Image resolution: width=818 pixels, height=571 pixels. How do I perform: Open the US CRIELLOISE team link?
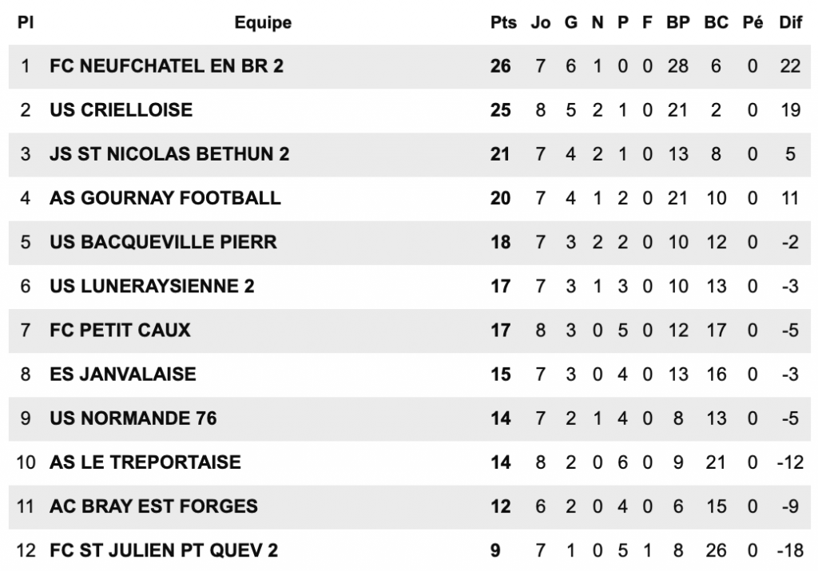click(121, 110)
